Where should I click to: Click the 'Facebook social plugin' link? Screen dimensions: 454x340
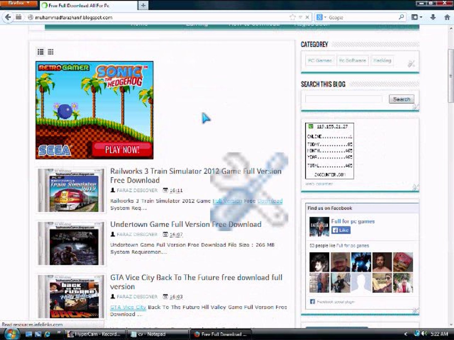click(x=335, y=302)
